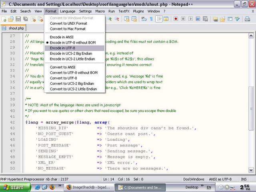256x192 pixels.
Task: Select Encode in UTF-8 without BOM
Action: [x=74, y=42]
